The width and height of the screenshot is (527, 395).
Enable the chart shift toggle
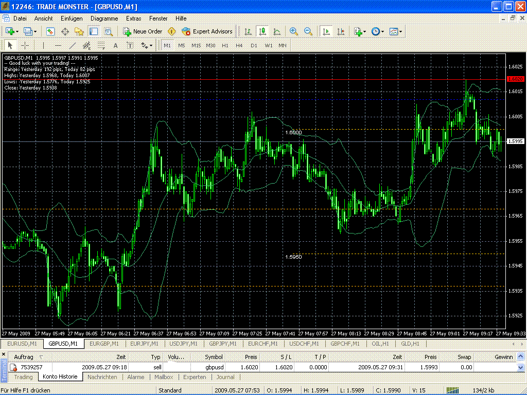pos(340,31)
